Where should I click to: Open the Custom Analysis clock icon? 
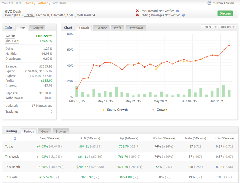209,3
